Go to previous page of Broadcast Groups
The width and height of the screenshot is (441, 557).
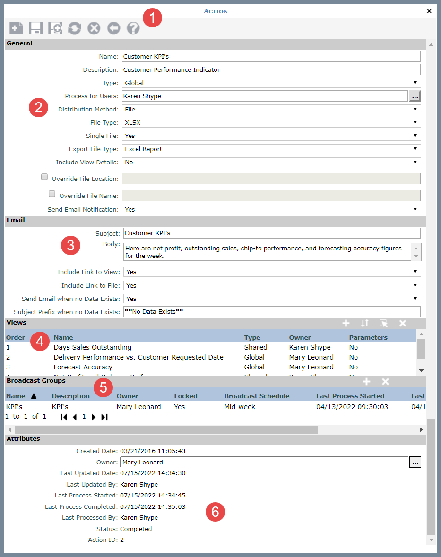click(75, 417)
